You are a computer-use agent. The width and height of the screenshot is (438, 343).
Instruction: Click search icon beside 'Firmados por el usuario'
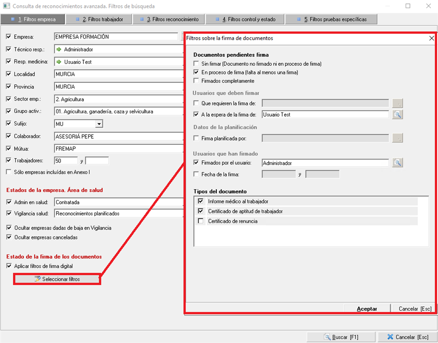click(397, 163)
